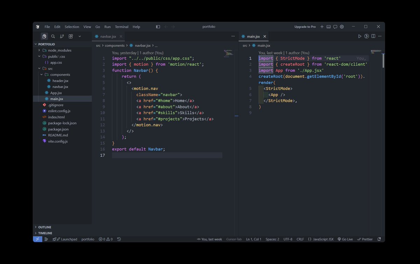Click the portfolio title search box
The width and height of the screenshot is (420, 264).
pyautogui.click(x=209, y=27)
